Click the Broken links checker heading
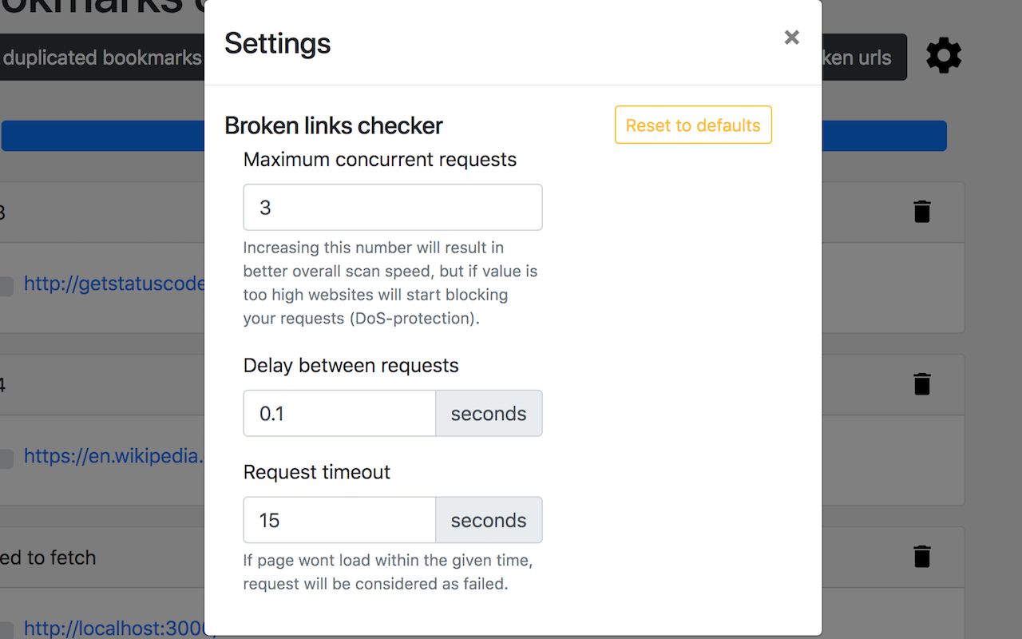The height and width of the screenshot is (639, 1022). (334, 125)
